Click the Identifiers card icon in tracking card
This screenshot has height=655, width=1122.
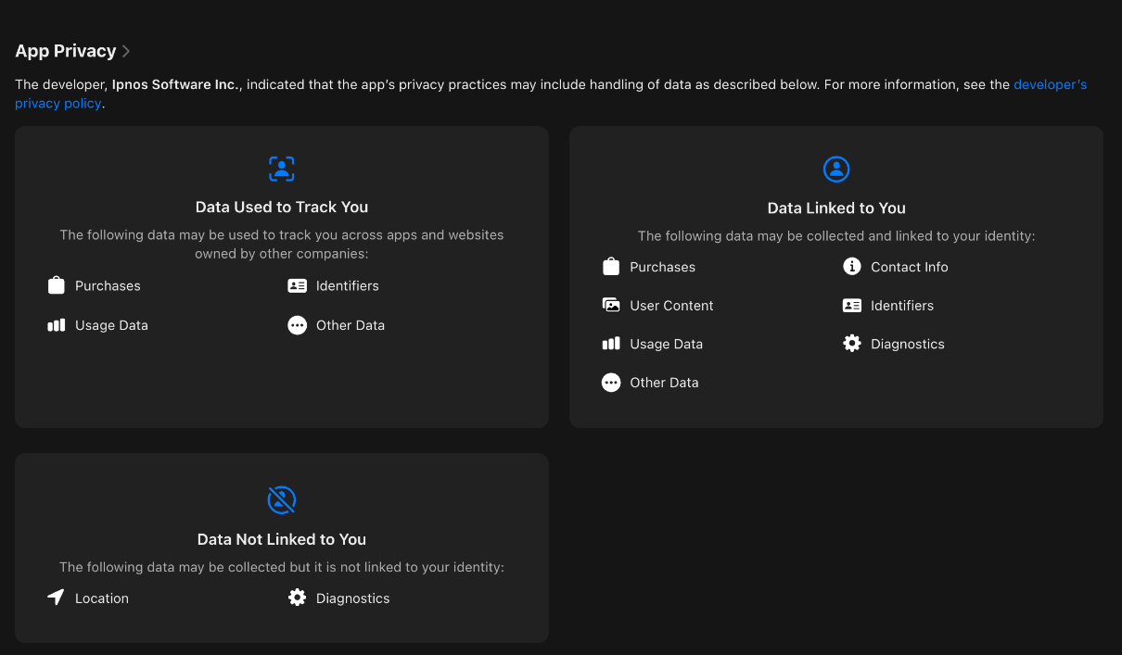point(297,285)
